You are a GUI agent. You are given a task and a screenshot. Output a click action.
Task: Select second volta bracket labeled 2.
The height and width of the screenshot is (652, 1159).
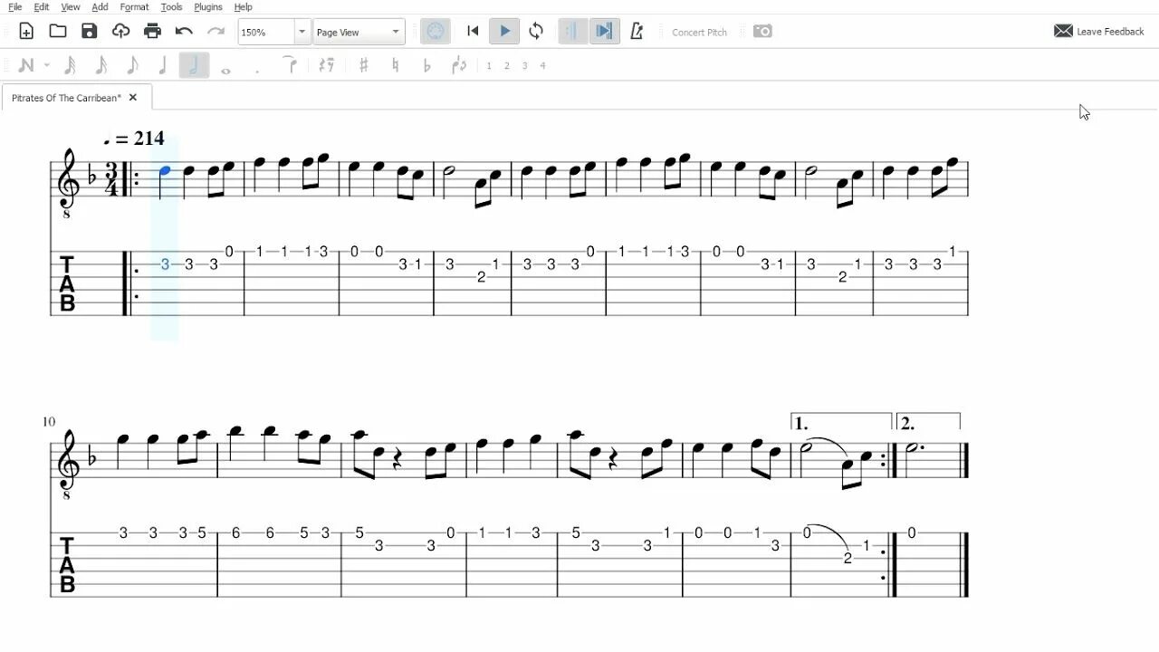coord(928,422)
